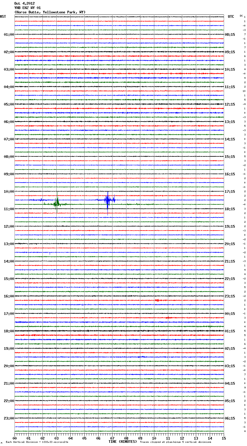This screenshot has height=446, width=247.
Task: Click the '09:00' MST time label
Action: point(9,174)
